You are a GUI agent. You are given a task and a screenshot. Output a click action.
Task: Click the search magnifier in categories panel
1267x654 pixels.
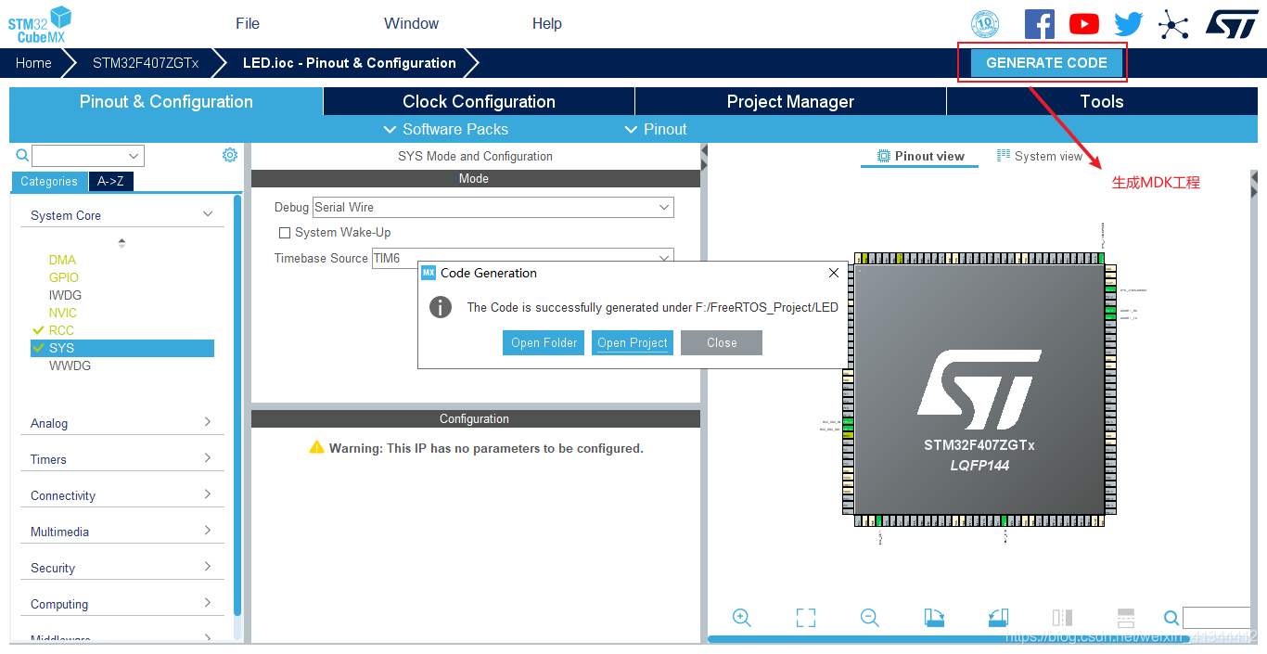click(x=22, y=155)
